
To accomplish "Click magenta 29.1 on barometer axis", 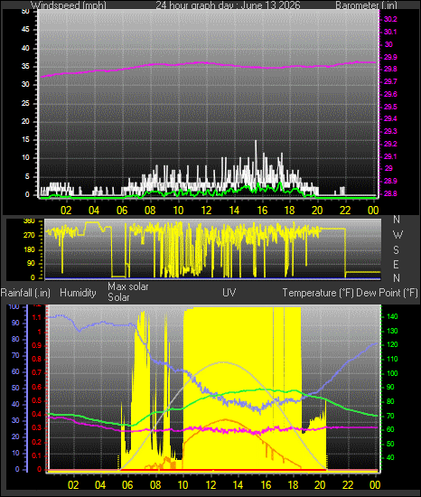I will coord(390,156).
